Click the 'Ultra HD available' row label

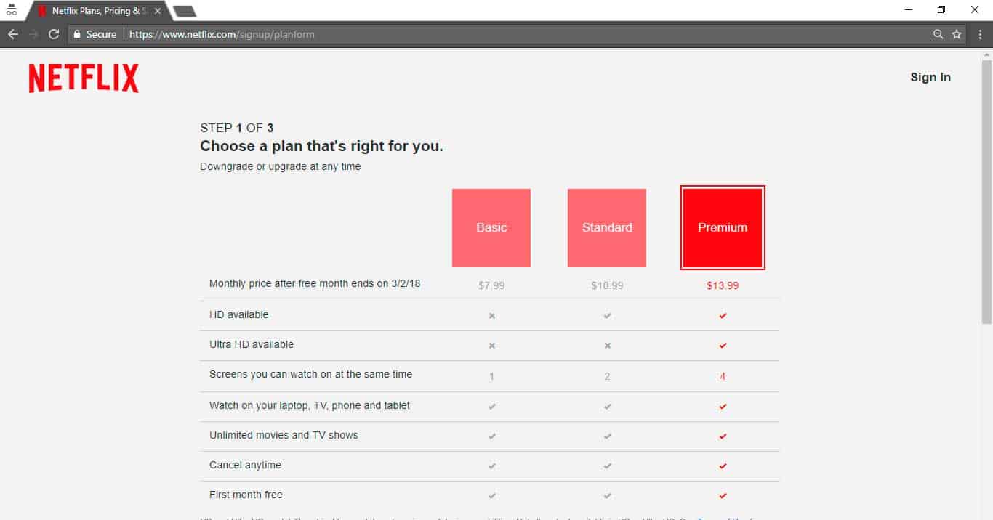pos(252,344)
